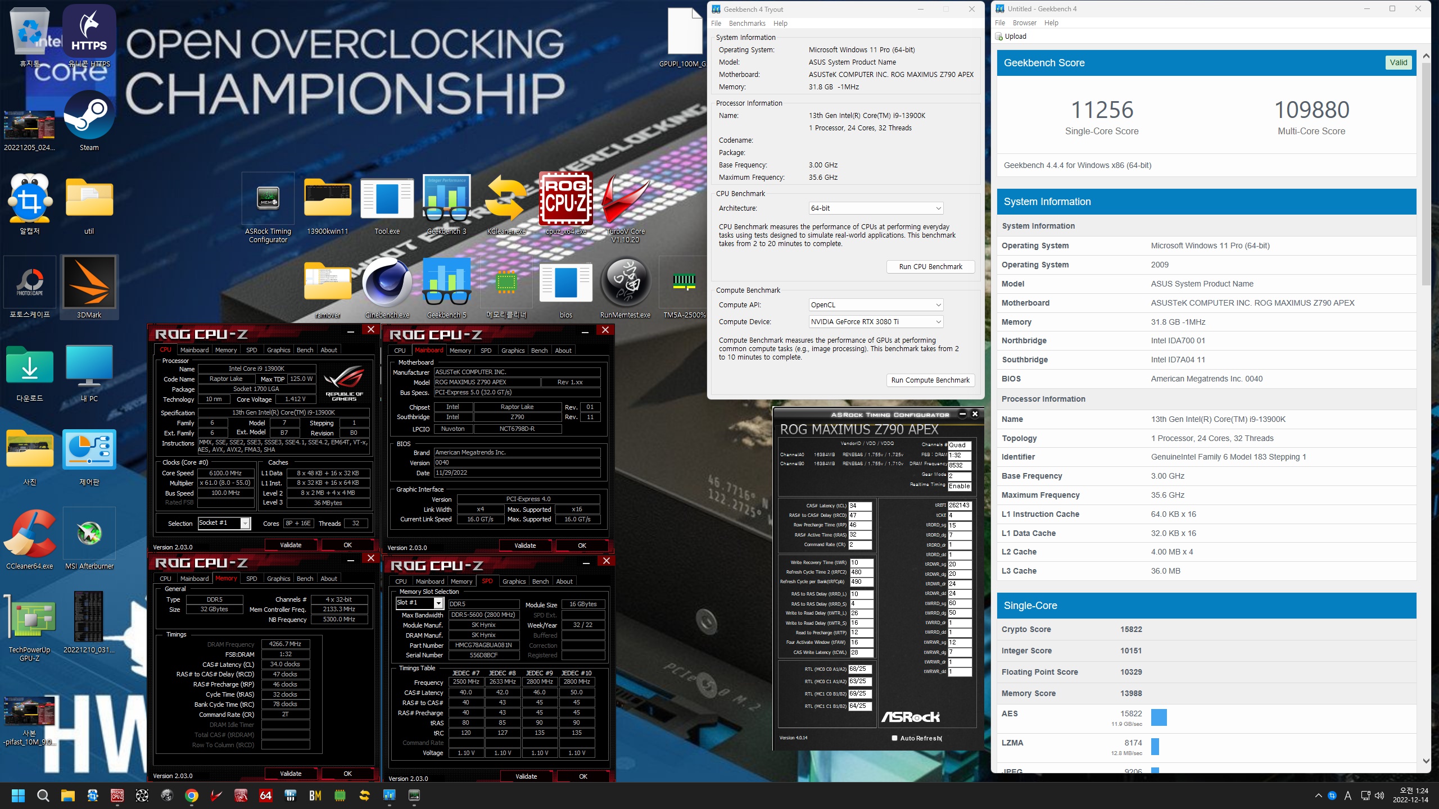Open the Tool.exe desktop shortcut
Viewport: 1439px width, 809px height.
pos(387,205)
